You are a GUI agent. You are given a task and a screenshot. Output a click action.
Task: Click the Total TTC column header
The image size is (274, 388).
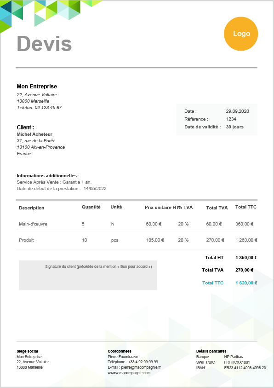246,207
